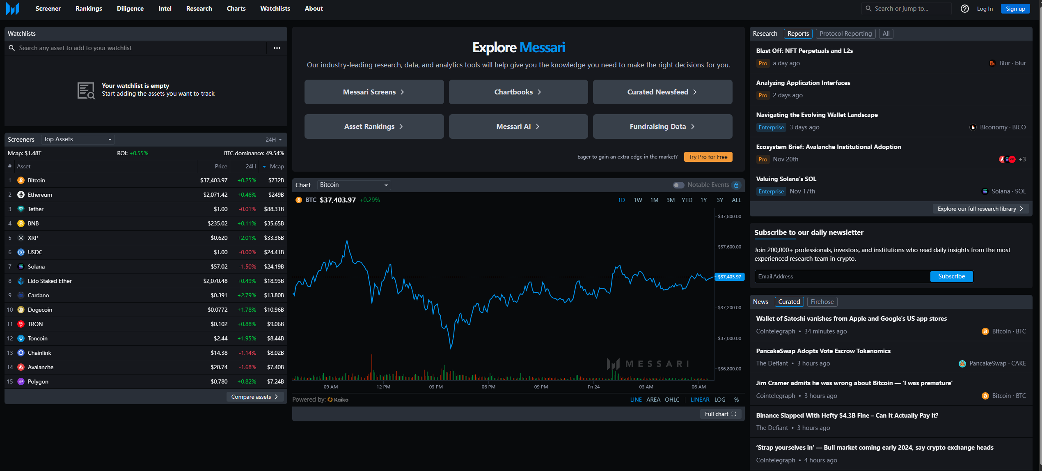Open the Rankings nav menu
This screenshot has height=471, width=1042.
pos(89,9)
